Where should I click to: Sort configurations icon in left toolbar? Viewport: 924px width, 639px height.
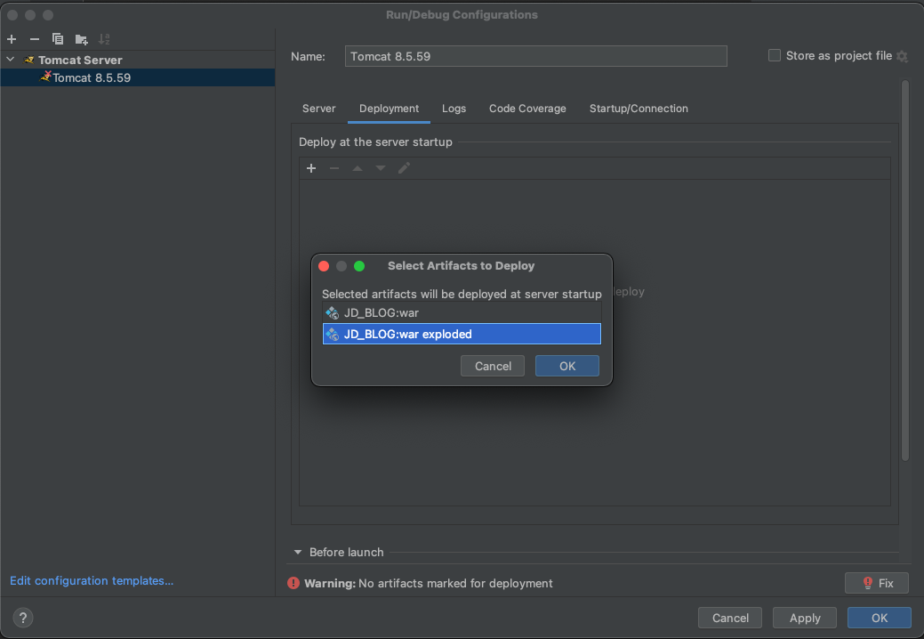(x=104, y=39)
